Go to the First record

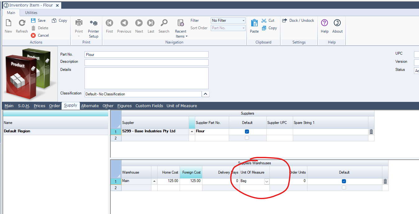click(109, 23)
